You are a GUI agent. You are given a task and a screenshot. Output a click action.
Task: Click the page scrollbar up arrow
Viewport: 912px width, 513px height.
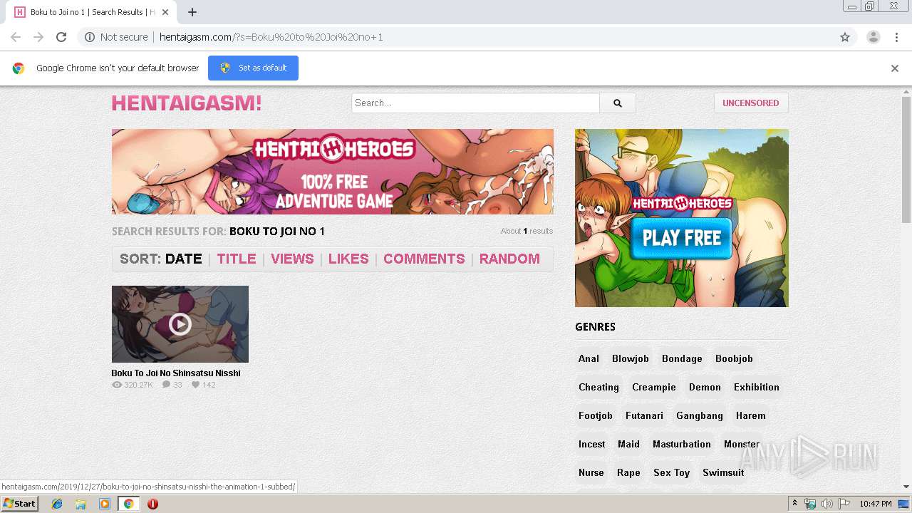[x=906, y=91]
